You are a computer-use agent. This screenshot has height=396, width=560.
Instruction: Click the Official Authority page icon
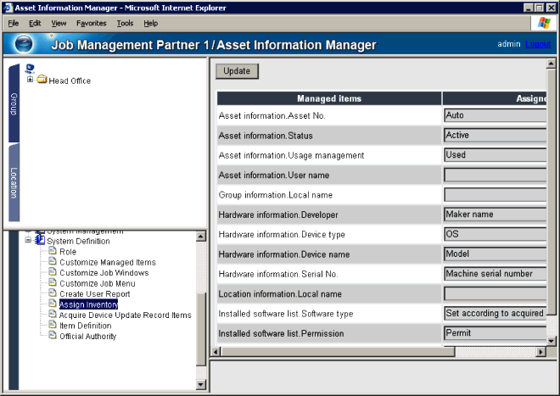click(x=53, y=336)
